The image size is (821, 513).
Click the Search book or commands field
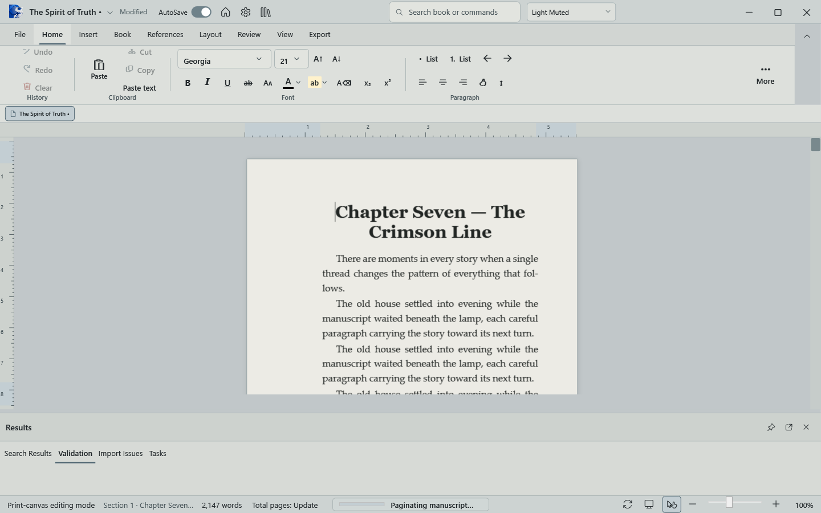click(454, 12)
